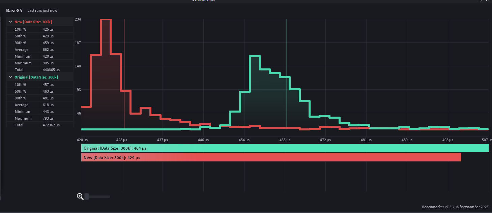
Task: Click the New result bar showing 429 µs
Action: [x=271, y=157]
